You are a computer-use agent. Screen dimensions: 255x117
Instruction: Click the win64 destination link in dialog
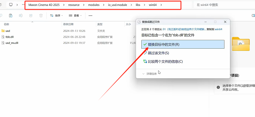tap(219, 29)
